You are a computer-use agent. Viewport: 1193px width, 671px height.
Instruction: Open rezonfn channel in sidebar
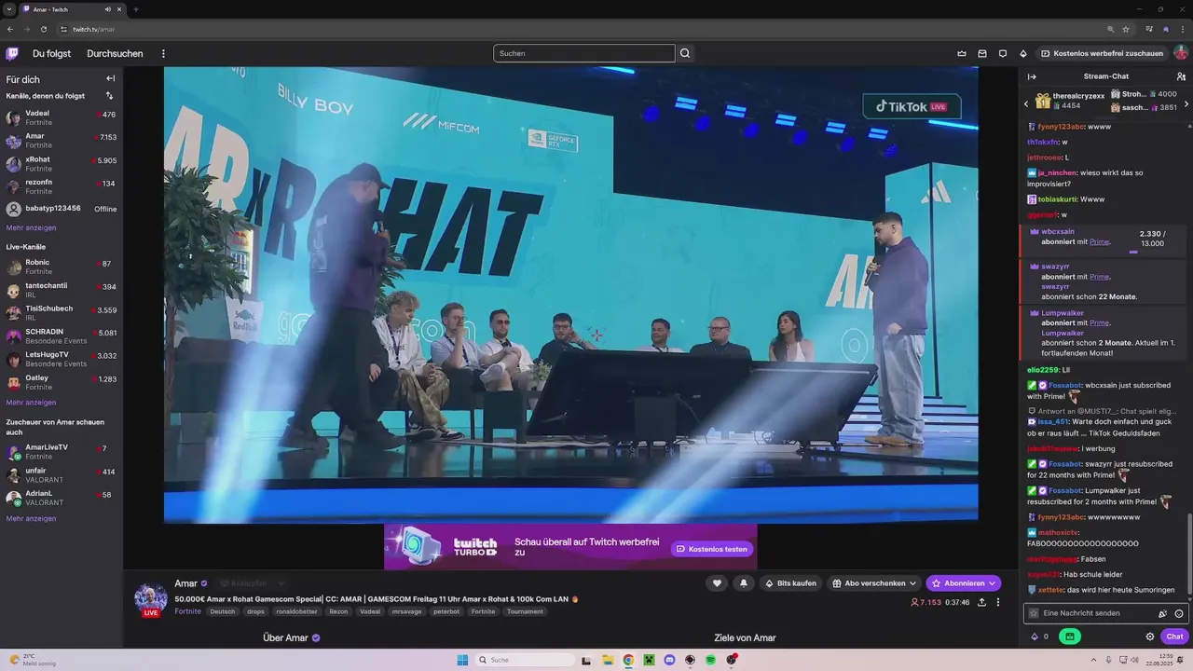click(61, 186)
